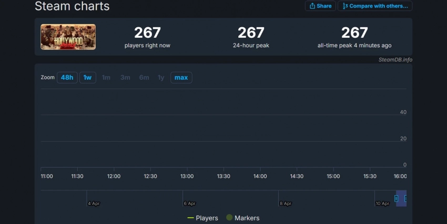Click the compare chart icon

(x=346, y=6)
